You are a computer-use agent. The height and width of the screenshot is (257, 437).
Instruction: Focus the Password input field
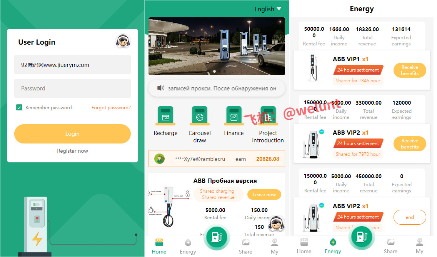[72, 88]
